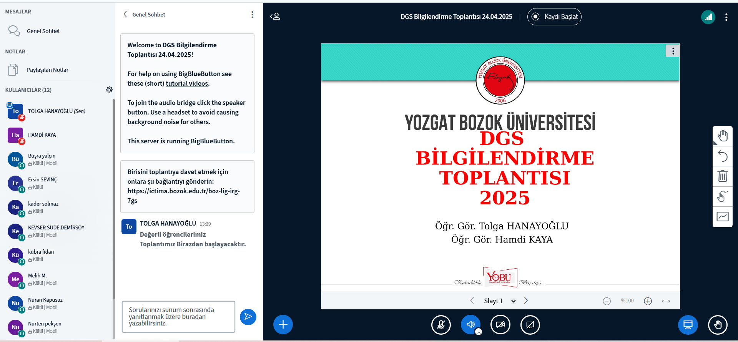Check the connection status icon
Screen dimensions: 738x342
708,17
